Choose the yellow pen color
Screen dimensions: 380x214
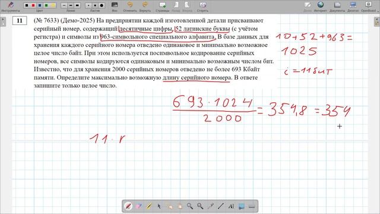coord(53,5)
